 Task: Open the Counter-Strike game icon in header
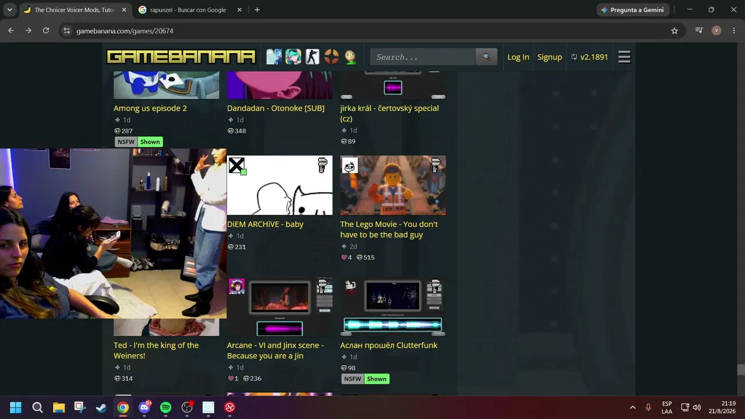point(313,56)
